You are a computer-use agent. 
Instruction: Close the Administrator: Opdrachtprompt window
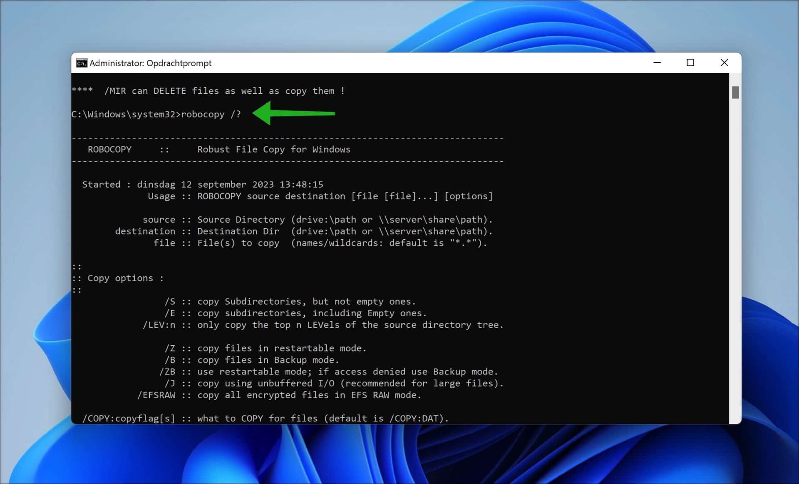pos(725,62)
